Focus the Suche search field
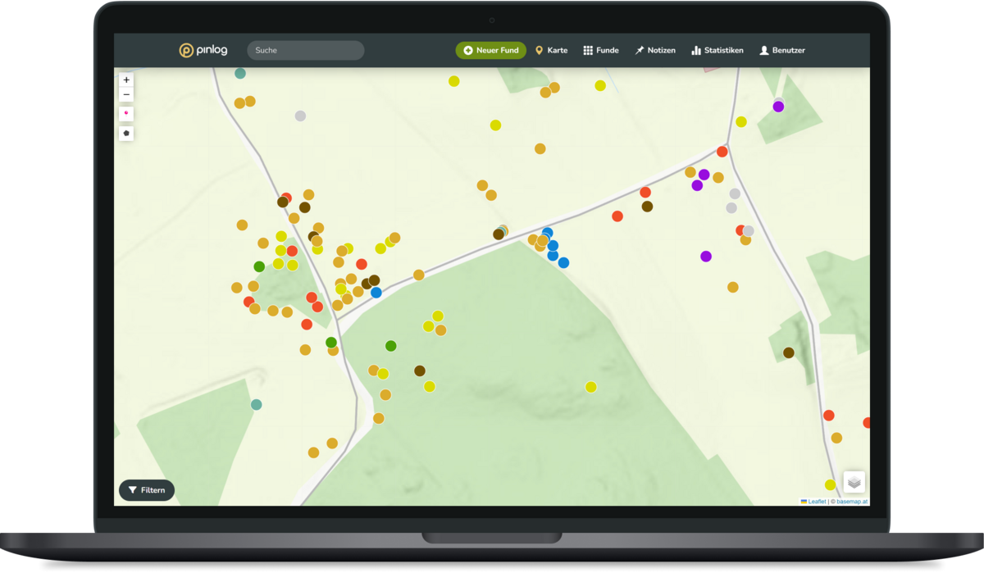The height and width of the screenshot is (573, 984). pos(305,50)
